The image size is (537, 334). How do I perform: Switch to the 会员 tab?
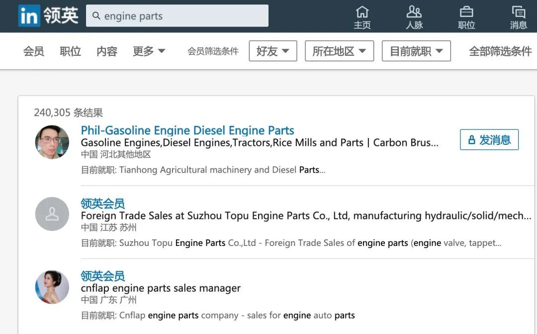pos(34,51)
